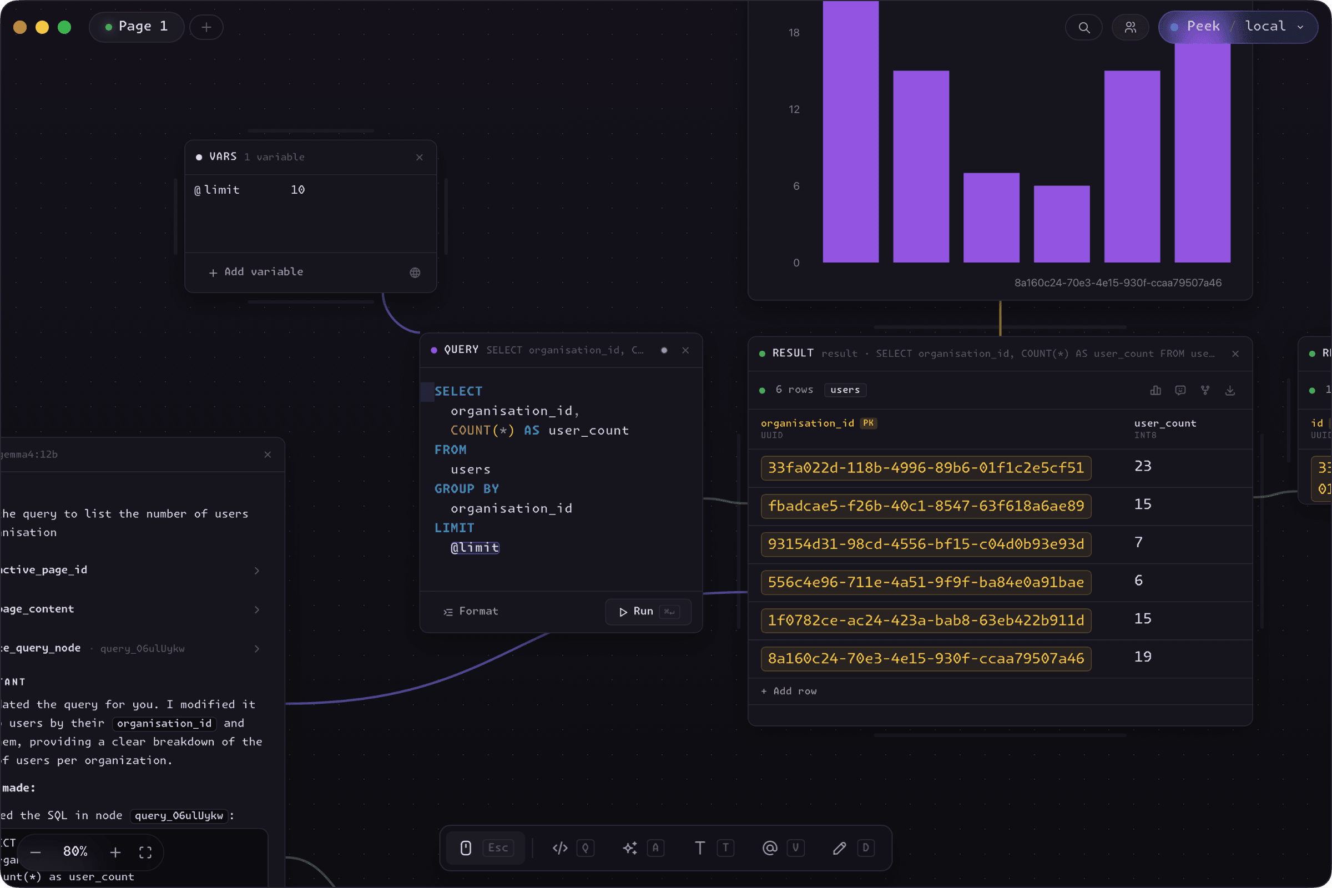Expand the active_page_id row

[x=132, y=571]
